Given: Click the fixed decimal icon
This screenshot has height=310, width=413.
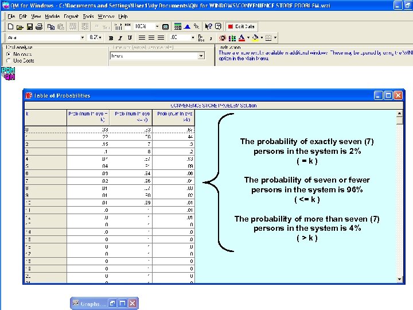Looking at the screenshot, I should tap(201, 38).
